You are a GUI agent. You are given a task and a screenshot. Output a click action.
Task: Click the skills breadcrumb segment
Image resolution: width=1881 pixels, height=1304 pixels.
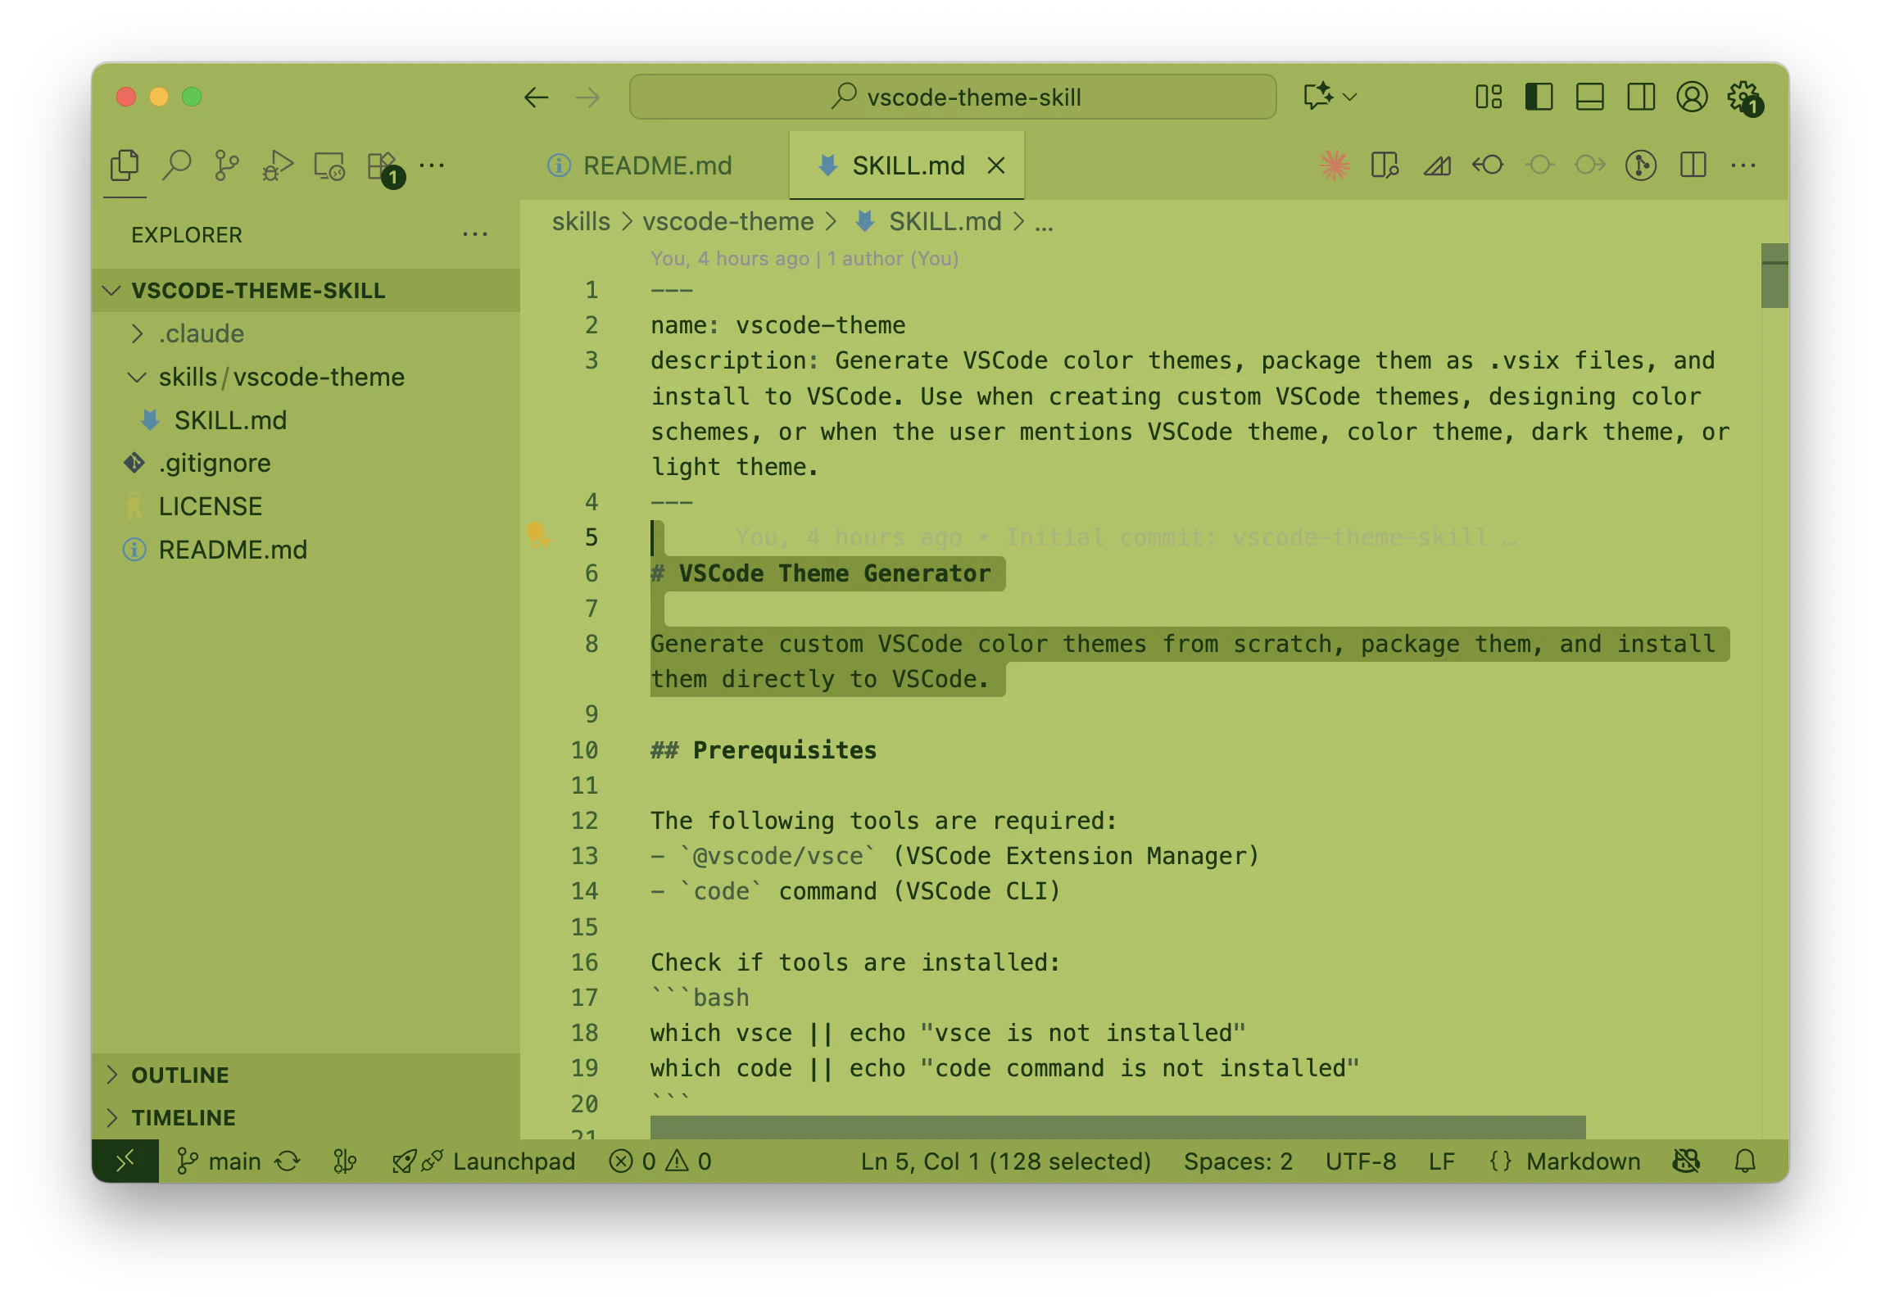pyautogui.click(x=581, y=221)
